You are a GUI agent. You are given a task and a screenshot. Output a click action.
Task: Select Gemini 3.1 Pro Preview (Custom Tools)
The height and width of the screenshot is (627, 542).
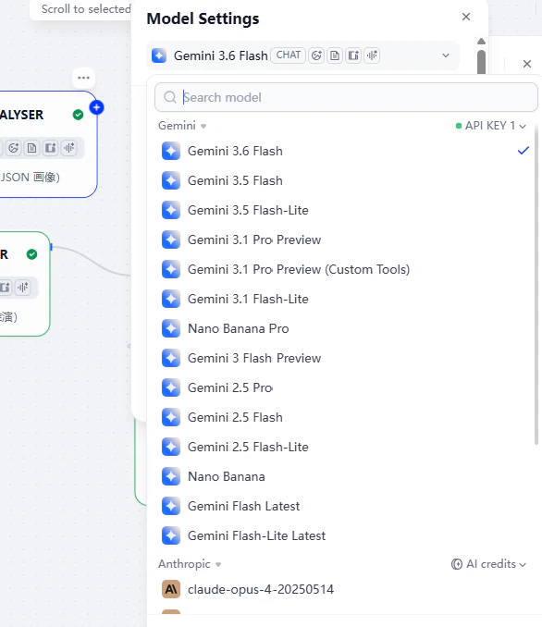click(344, 269)
